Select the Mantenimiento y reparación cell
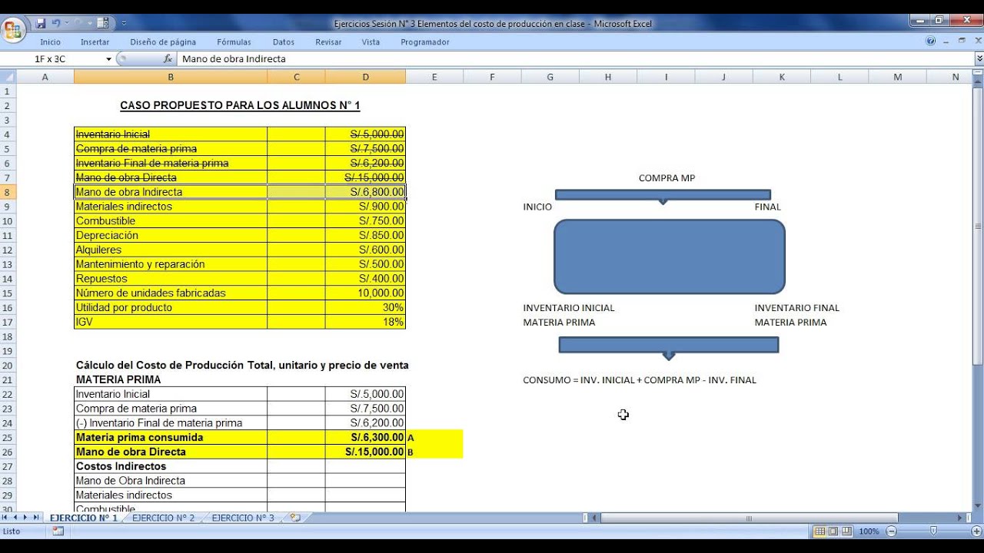The image size is (984, 553). pos(171,264)
